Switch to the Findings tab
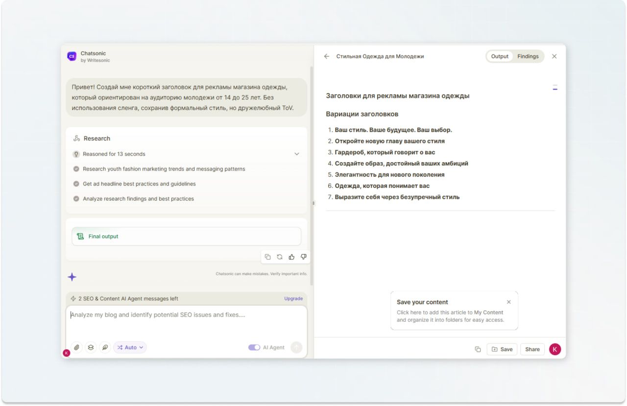This screenshot has width=627, height=406. (x=528, y=56)
